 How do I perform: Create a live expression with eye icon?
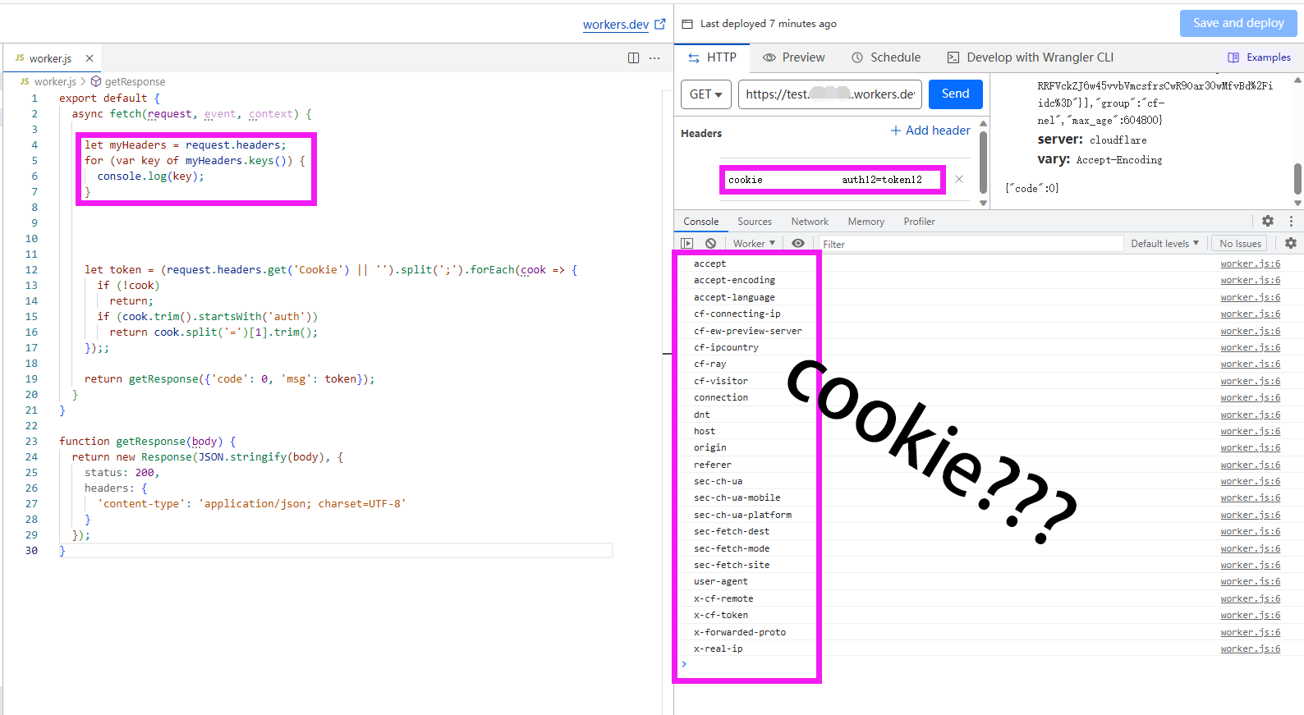(x=798, y=243)
